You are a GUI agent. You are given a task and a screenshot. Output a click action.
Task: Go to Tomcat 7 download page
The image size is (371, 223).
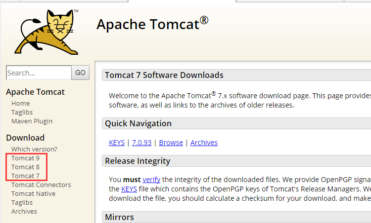pyautogui.click(x=25, y=176)
